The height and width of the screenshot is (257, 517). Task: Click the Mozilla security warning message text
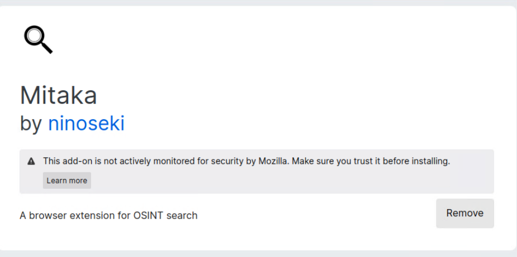pyautogui.click(x=246, y=161)
